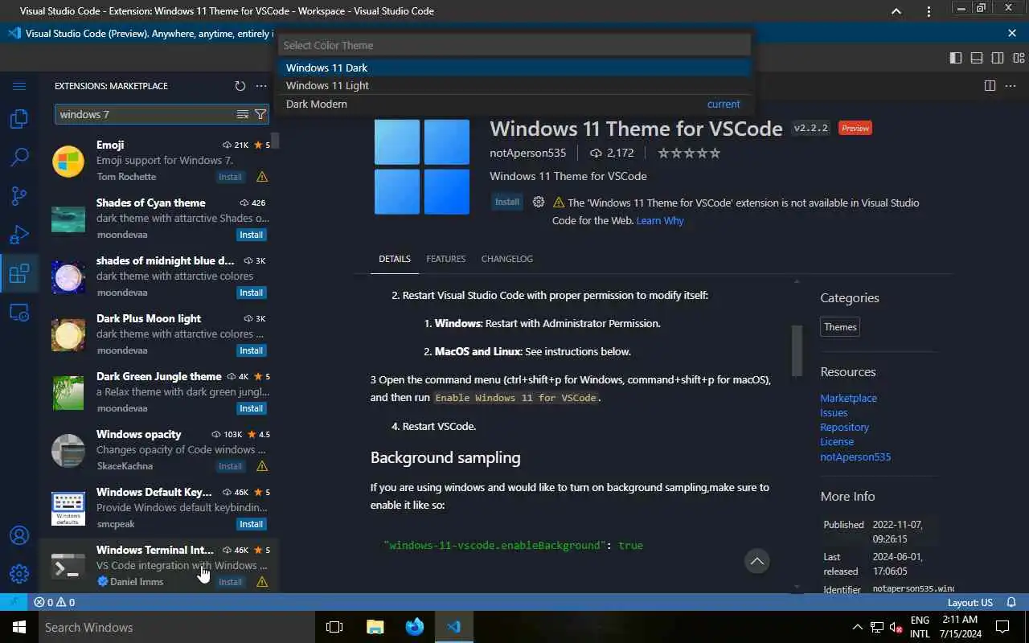
Task: Refresh the extensions marketplace list
Action: tap(240, 86)
